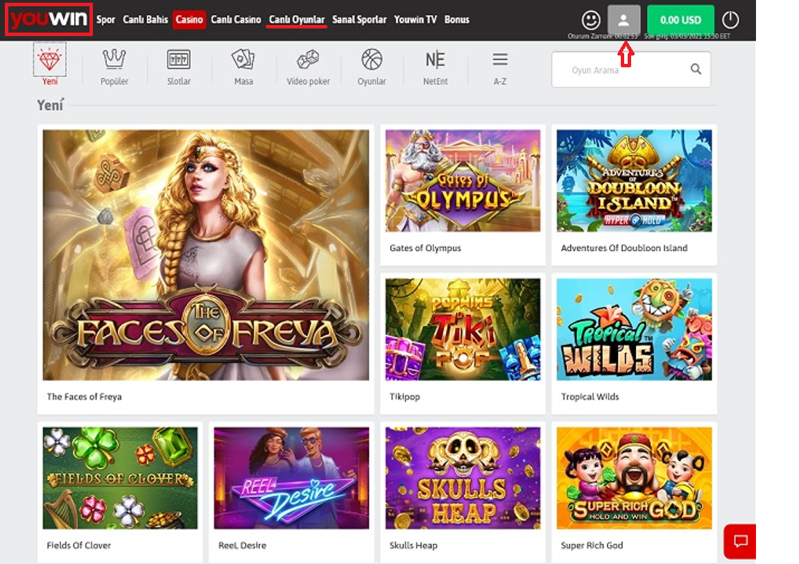This screenshot has width=799, height=564.
Task: Click the "Fields Of Clover" title text
Action: coord(78,545)
